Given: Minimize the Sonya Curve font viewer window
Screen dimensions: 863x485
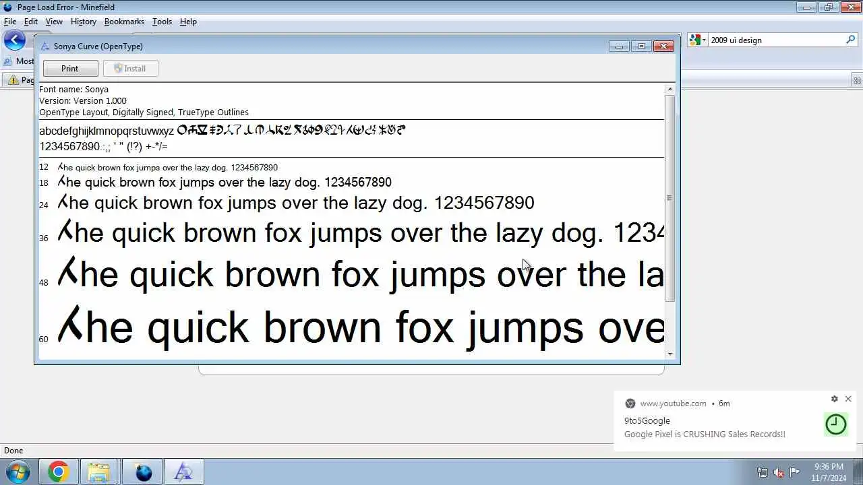Looking at the screenshot, I should (619, 46).
